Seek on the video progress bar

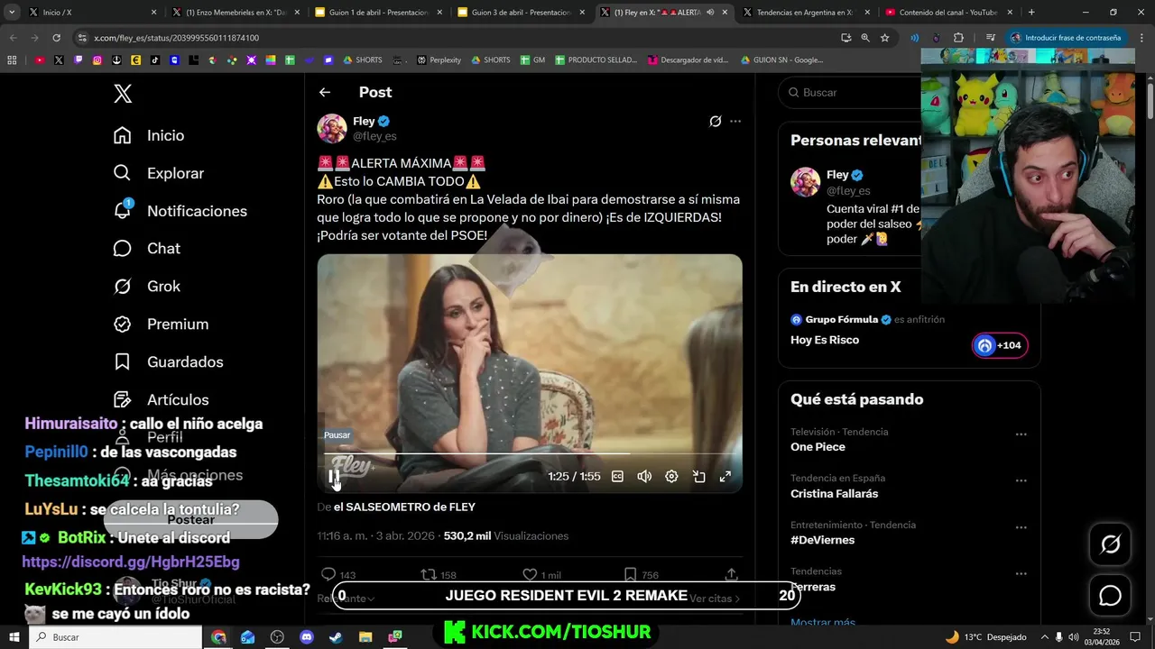point(530,453)
